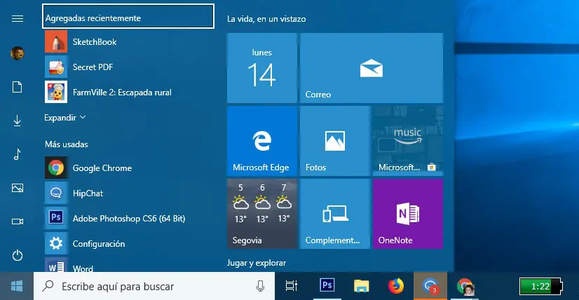Screen dimensions: 579x300
Task: Open the Complemento phone companion tile
Action: 335,214
